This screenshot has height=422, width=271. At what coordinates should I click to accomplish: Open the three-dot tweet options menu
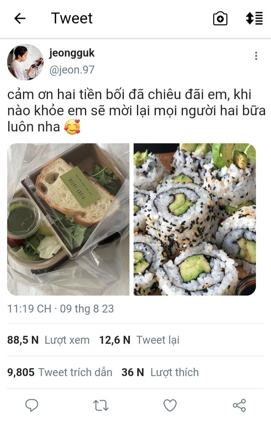(256, 56)
